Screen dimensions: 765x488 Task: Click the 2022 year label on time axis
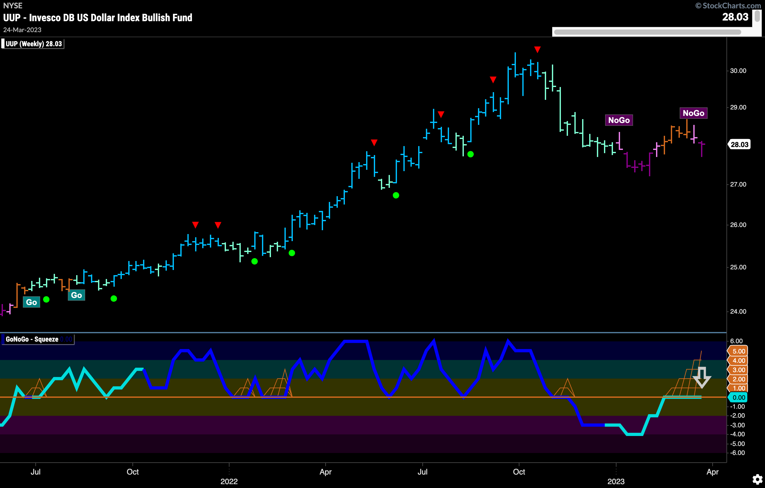pyautogui.click(x=229, y=481)
